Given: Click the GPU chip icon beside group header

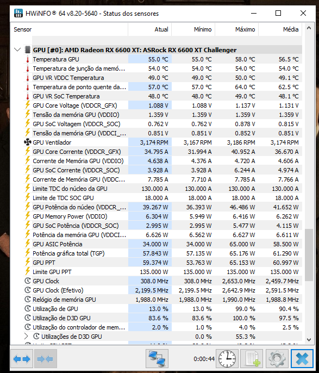Looking at the screenshot, I should tap(28, 49).
